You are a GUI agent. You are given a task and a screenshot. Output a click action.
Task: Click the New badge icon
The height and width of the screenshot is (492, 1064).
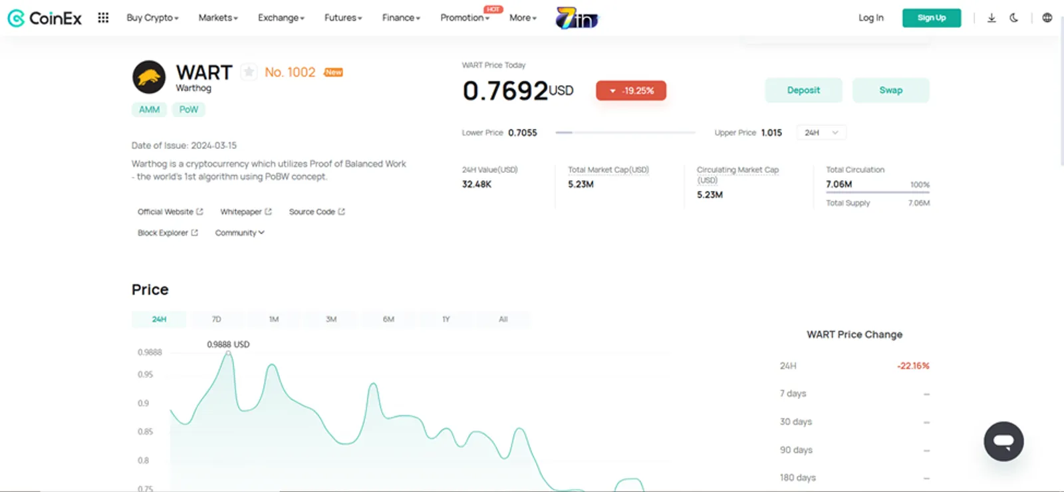(x=333, y=72)
